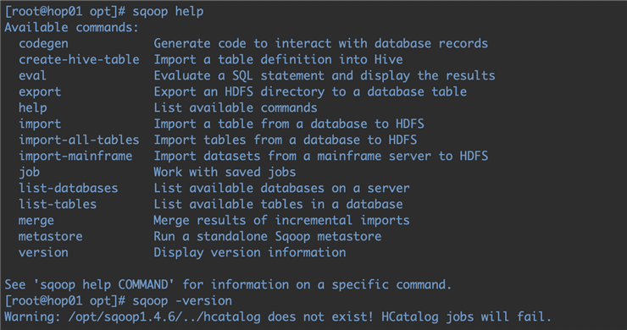
Task: Click the 'eval' command name
Action: pyautogui.click(x=32, y=75)
